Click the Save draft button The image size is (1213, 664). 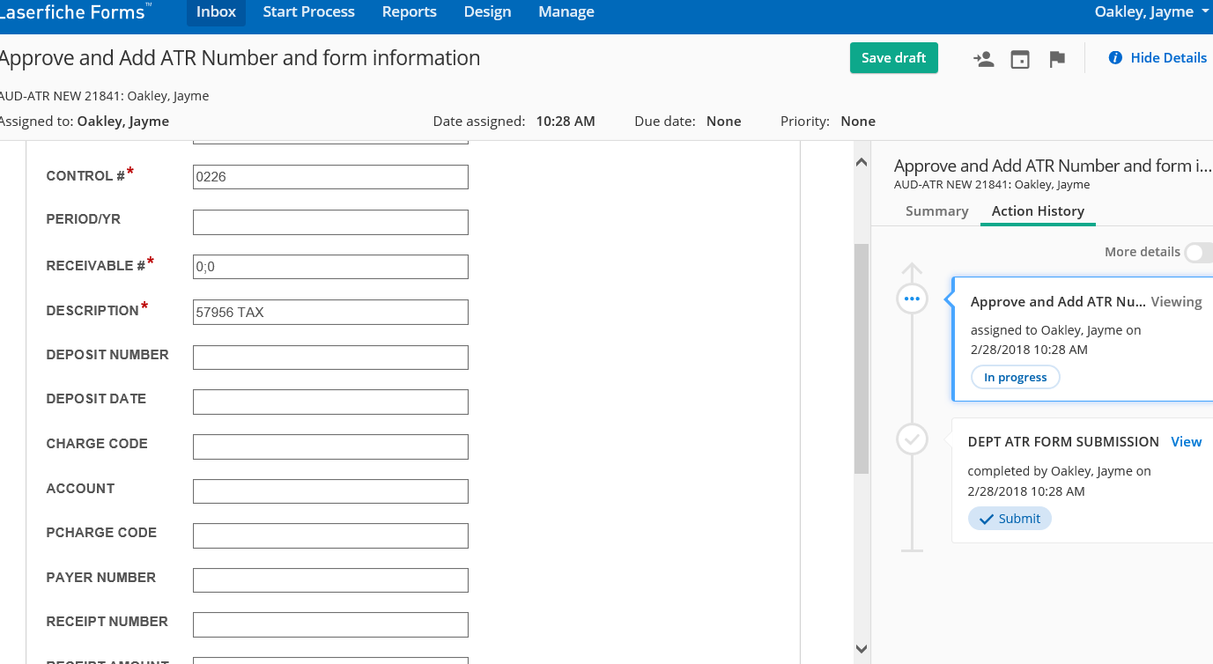pos(894,58)
